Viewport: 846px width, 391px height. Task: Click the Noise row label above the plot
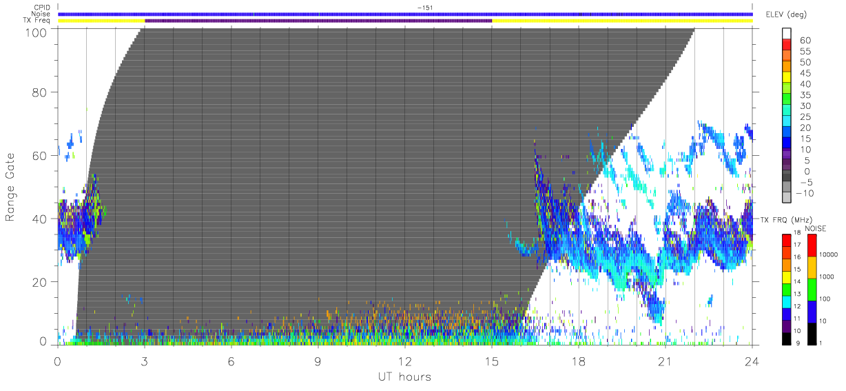(x=42, y=14)
